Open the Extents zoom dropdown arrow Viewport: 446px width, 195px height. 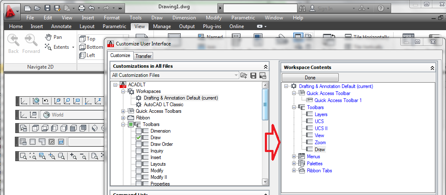[x=73, y=47]
